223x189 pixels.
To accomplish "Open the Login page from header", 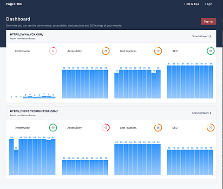I will click(209, 4).
